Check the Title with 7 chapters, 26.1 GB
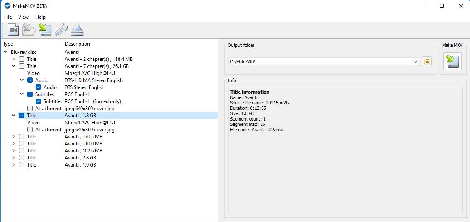 (x=22, y=66)
